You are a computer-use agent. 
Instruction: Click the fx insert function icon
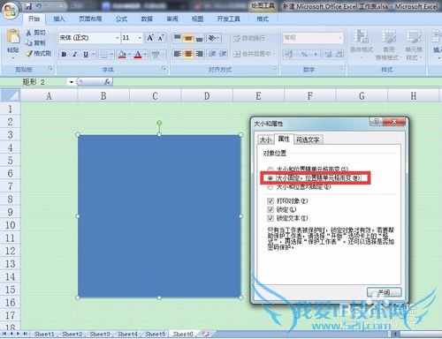tap(107, 82)
